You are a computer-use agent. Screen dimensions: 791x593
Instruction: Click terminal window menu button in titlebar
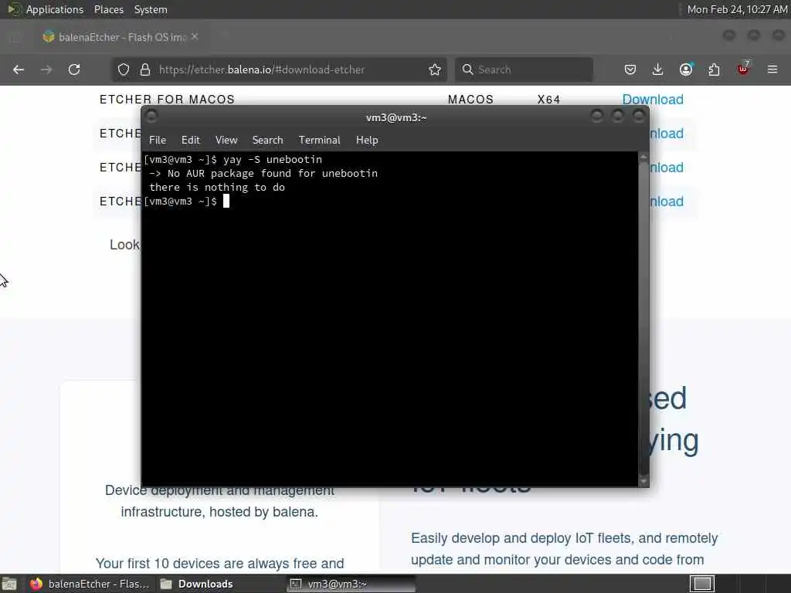coord(151,117)
